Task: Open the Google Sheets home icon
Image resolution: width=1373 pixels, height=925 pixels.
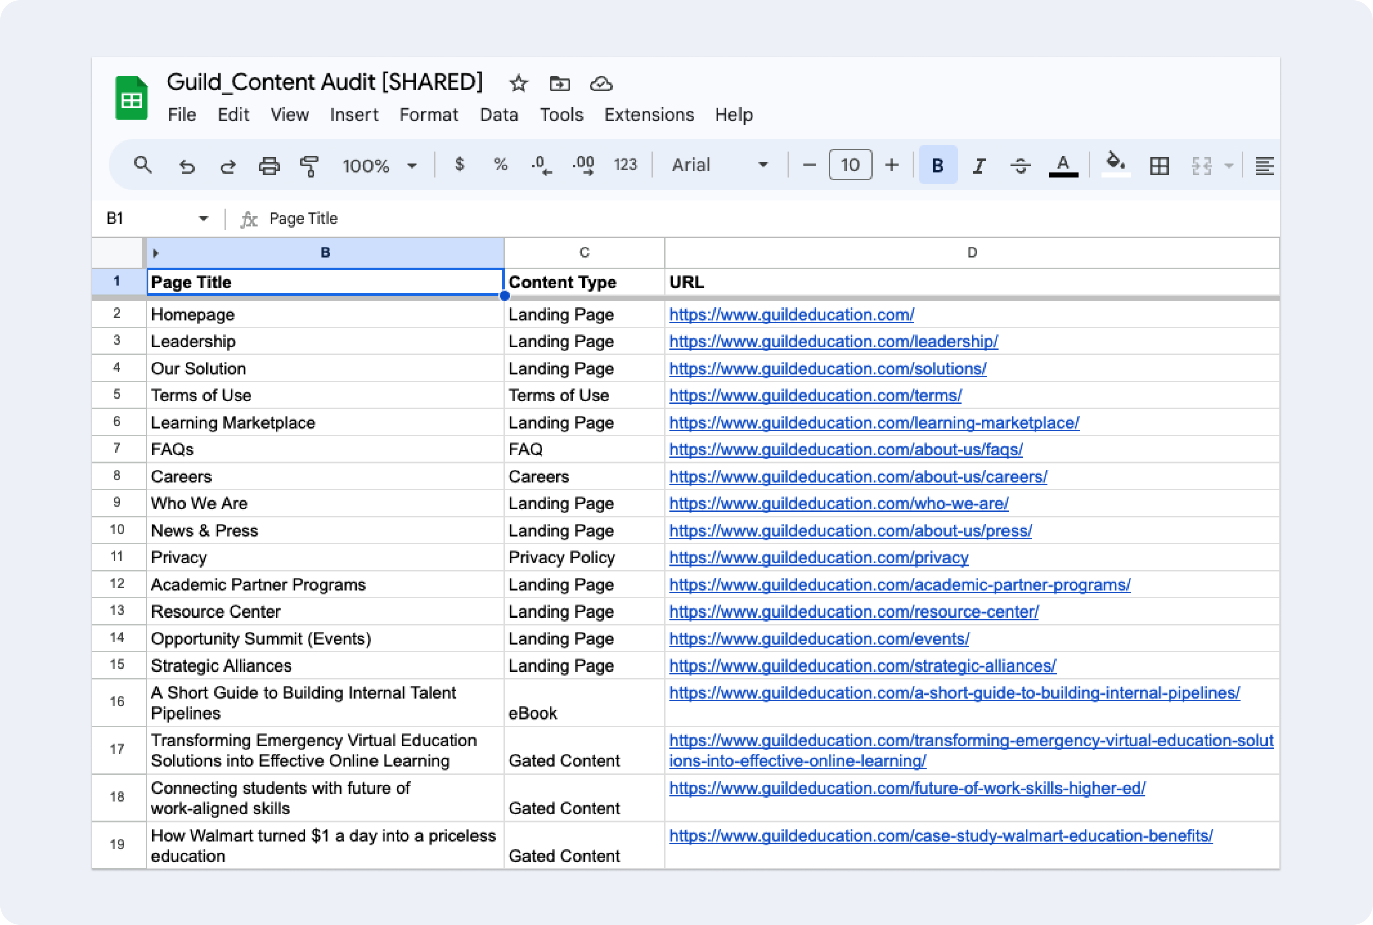Action: click(131, 97)
